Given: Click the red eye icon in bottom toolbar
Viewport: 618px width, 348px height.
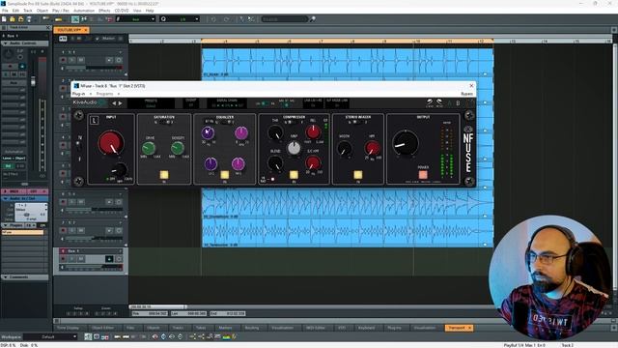Looking at the screenshot, I should tap(154, 336).
